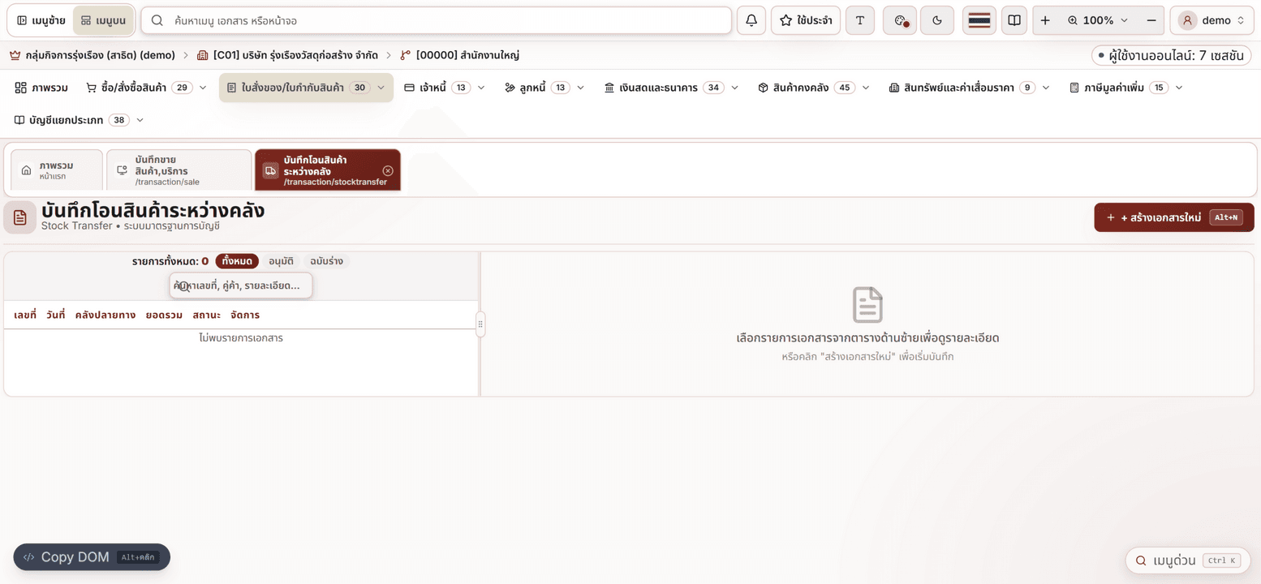Open the font size "T" setting
The image size is (1261, 584).
(x=860, y=20)
